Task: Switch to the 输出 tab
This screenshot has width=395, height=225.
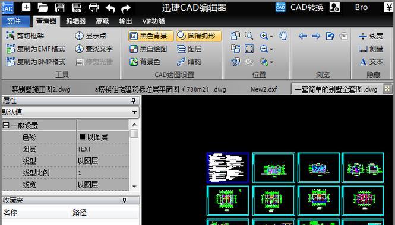Action: pyautogui.click(x=125, y=21)
